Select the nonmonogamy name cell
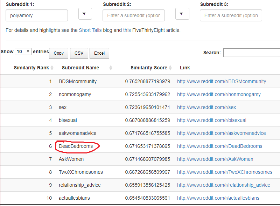The height and width of the screenshot is (206, 280). pyautogui.click(x=75, y=94)
